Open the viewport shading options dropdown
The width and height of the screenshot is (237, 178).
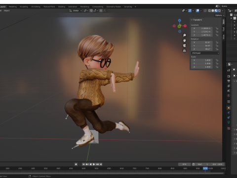tap(223, 11)
